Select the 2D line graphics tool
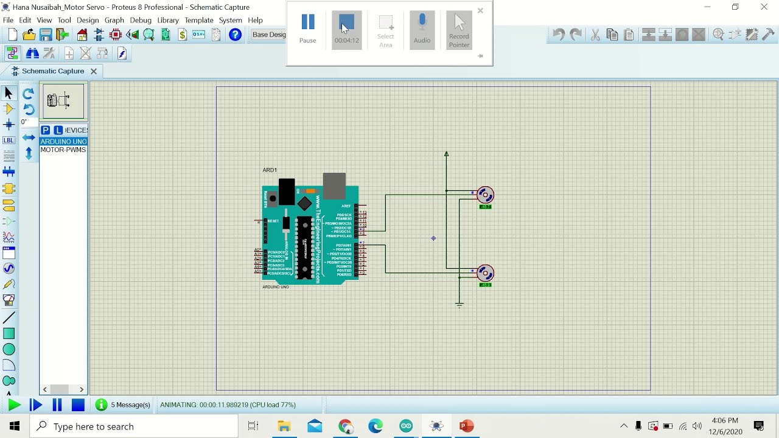Screen dimensions: 779x438 click(x=9, y=318)
